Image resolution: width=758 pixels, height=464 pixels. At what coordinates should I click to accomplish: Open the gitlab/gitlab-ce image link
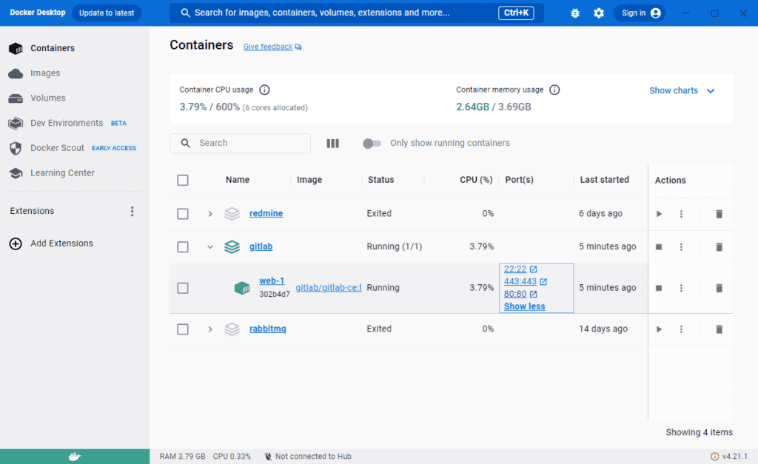coord(329,288)
